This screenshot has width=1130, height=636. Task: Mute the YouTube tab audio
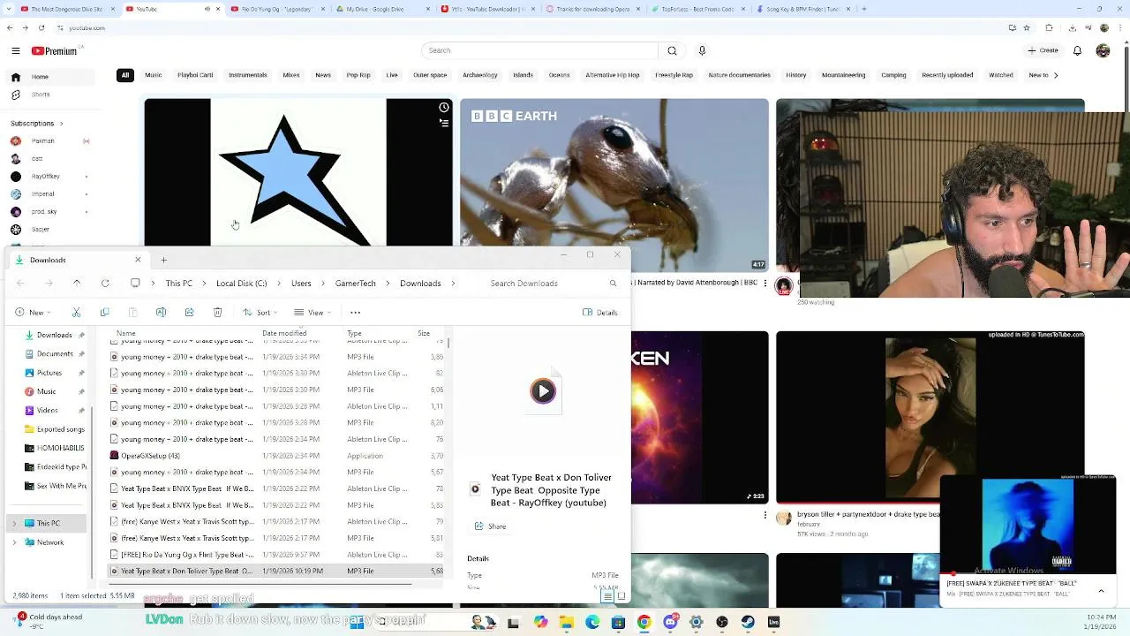207,9
